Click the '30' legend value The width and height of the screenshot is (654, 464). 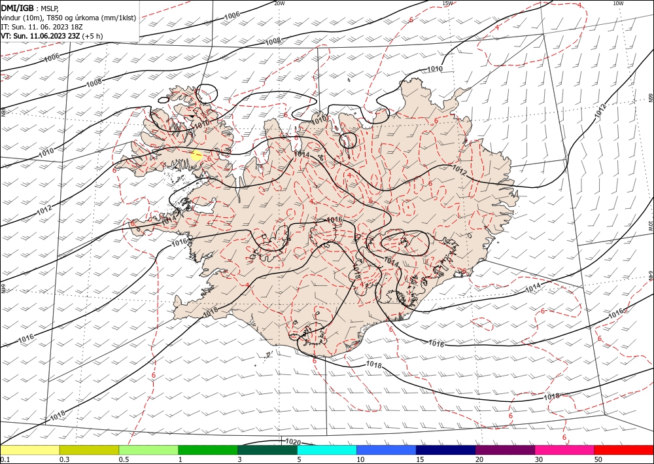click(539, 459)
